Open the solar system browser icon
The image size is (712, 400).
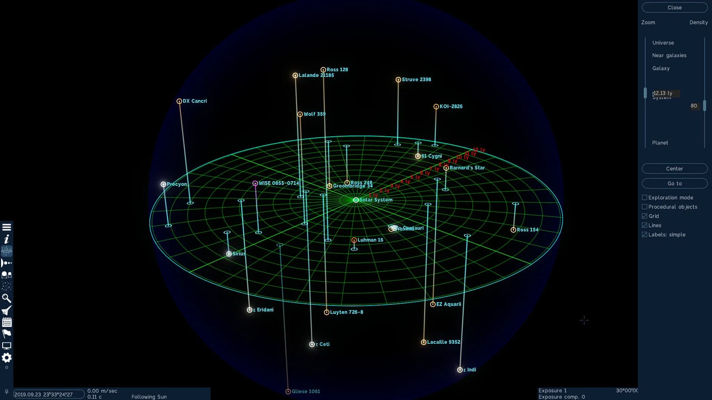(x=7, y=263)
